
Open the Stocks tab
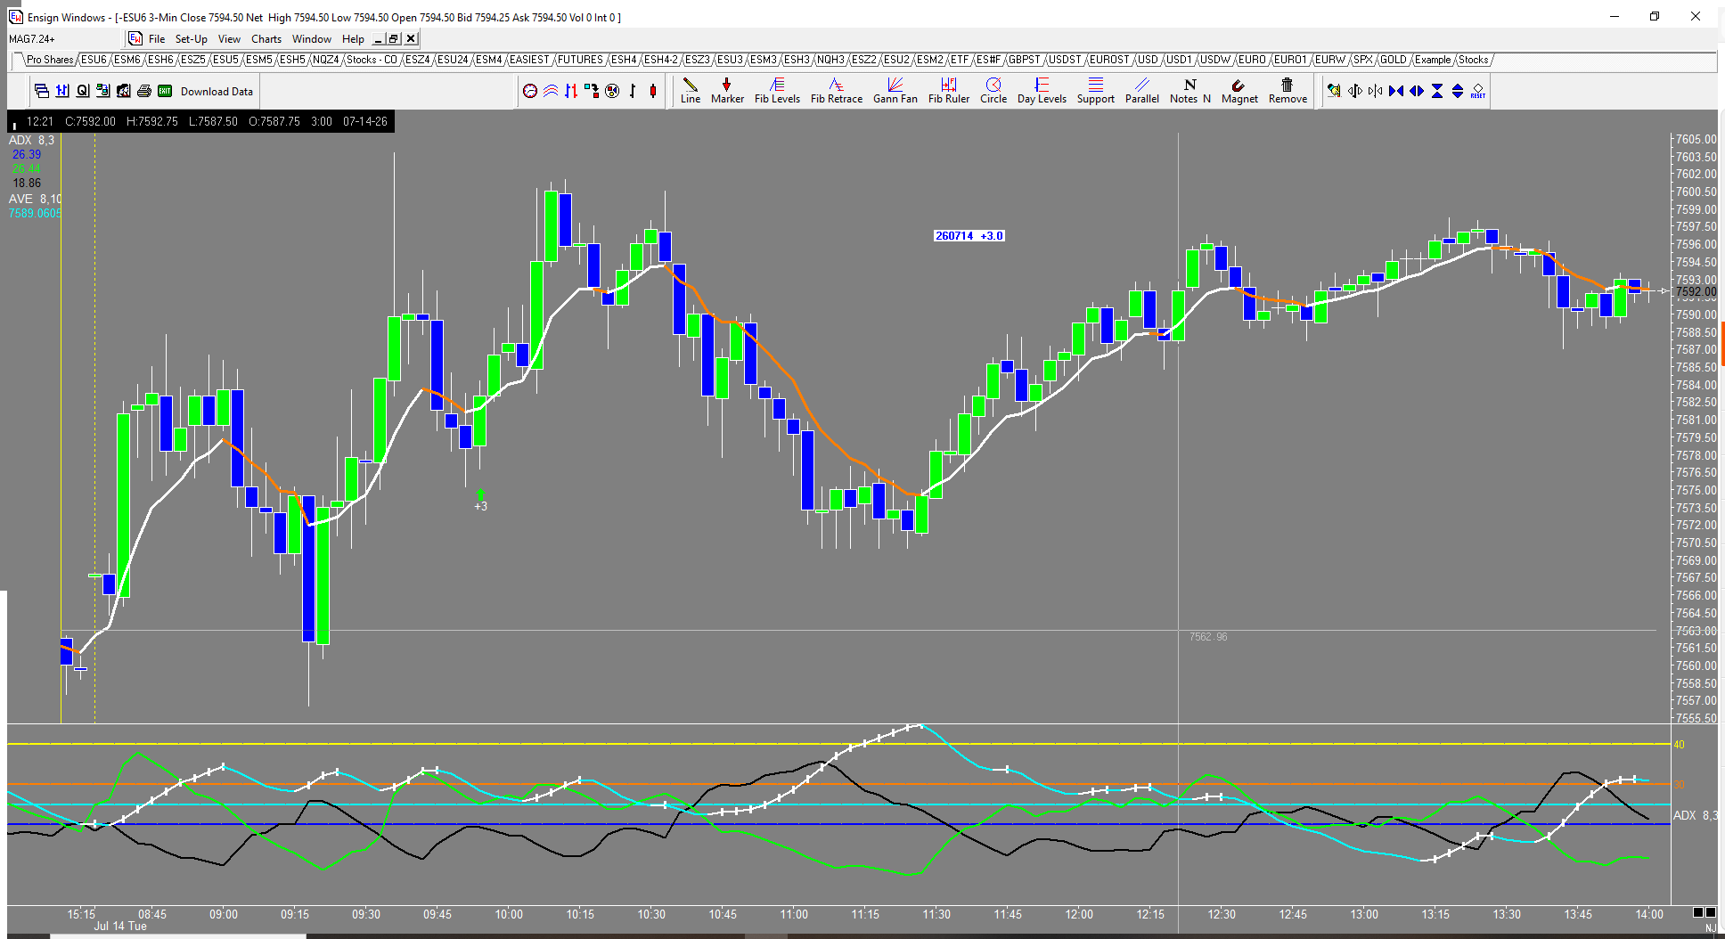[x=1474, y=60]
